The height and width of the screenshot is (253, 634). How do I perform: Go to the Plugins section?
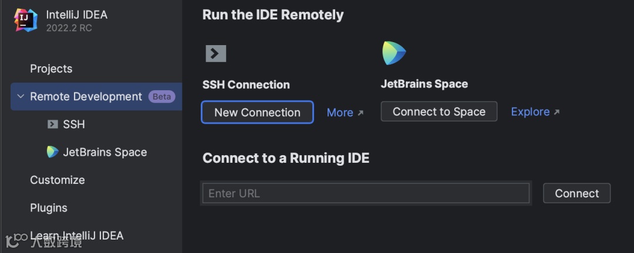[49, 208]
